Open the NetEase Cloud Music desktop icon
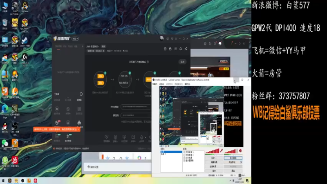 (15, 162)
